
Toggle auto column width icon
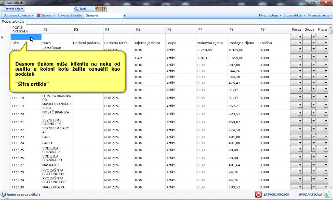[98, 9]
